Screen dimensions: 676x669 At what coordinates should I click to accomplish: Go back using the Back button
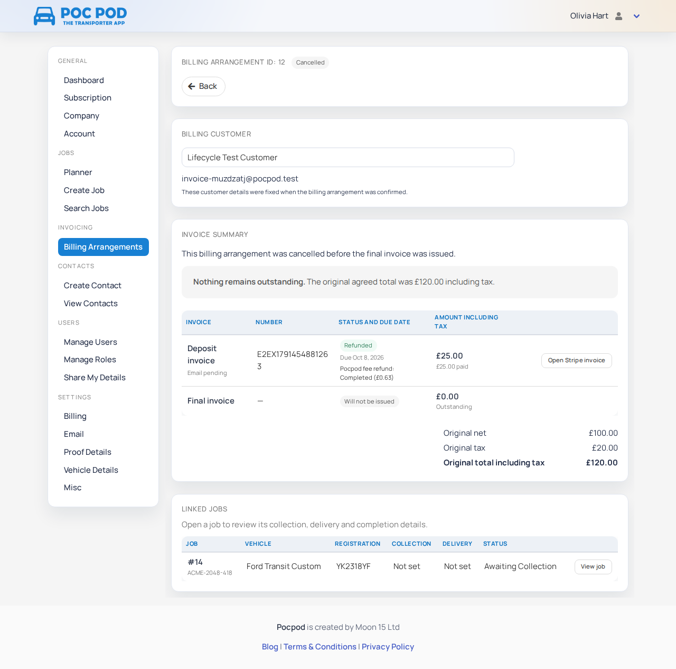203,86
